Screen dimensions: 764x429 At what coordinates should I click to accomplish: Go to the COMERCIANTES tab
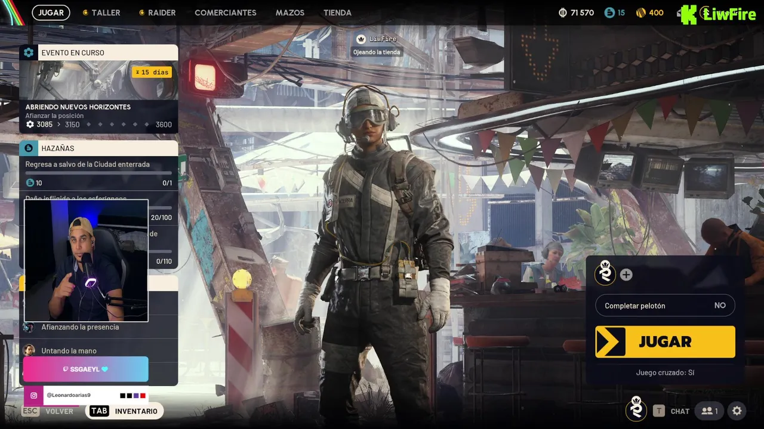(x=226, y=13)
